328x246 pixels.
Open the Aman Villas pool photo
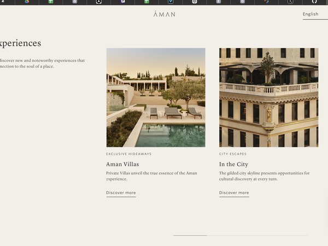point(156,97)
